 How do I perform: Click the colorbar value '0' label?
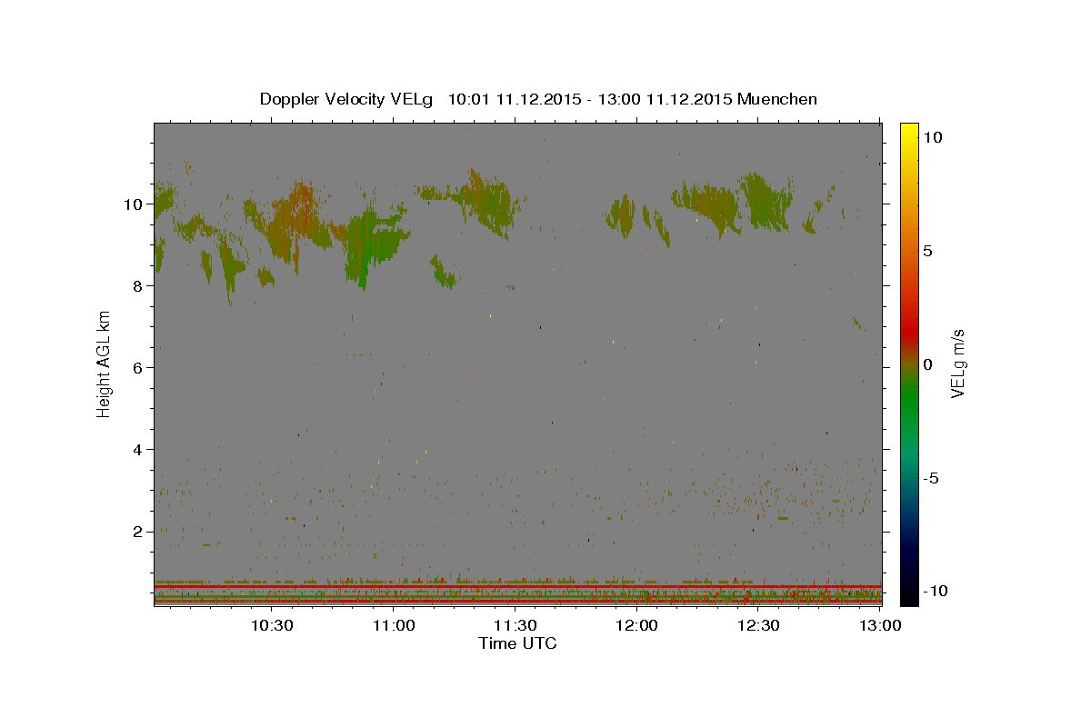tap(927, 364)
